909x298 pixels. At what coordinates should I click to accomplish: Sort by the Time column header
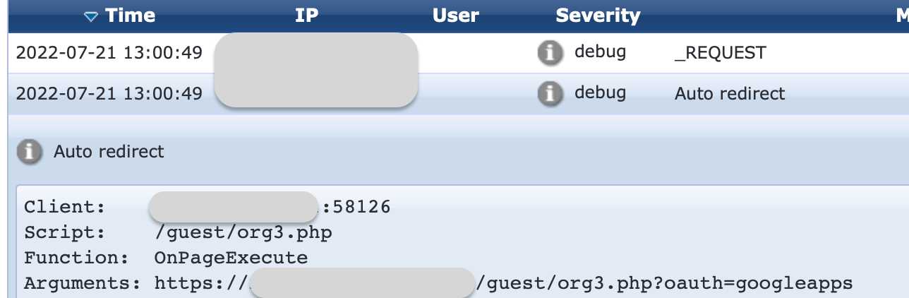[131, 16]
